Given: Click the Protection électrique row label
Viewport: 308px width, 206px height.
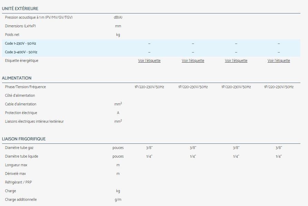Looking at the screenshot, I should [21, 113].
